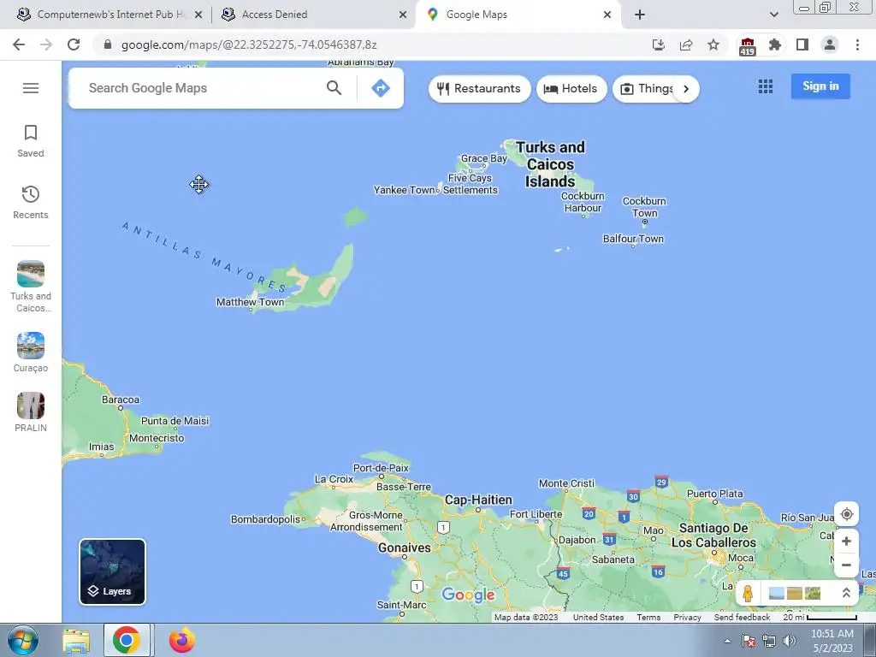Click the United States region link

[598, 618]
